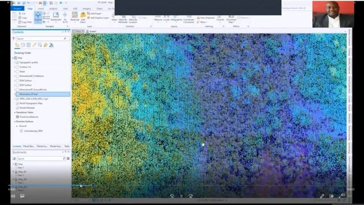Toggle the World Hillshade checkbox
This screenshot has height=205, width=364.
(17, 108)
